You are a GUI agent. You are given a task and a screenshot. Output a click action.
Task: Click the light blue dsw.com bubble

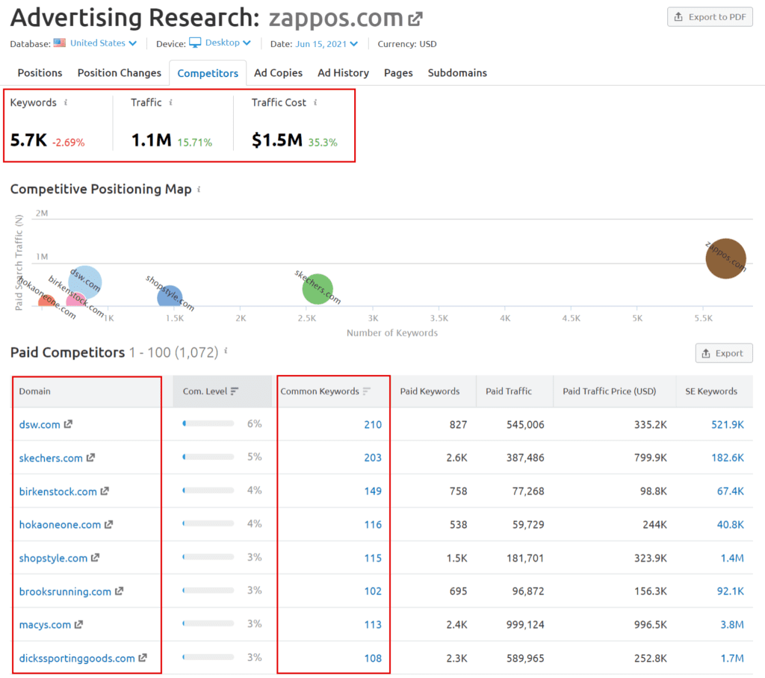[x=85, y=282]
